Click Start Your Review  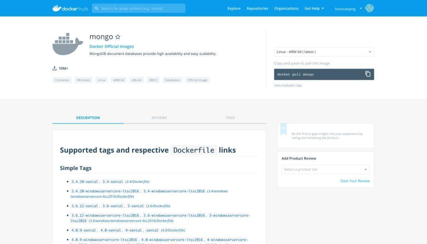coord(355,181)
